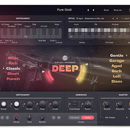This screenshot has height=130, width=130.
Task: Load the previous preset with left arrow
Action: 88,10
